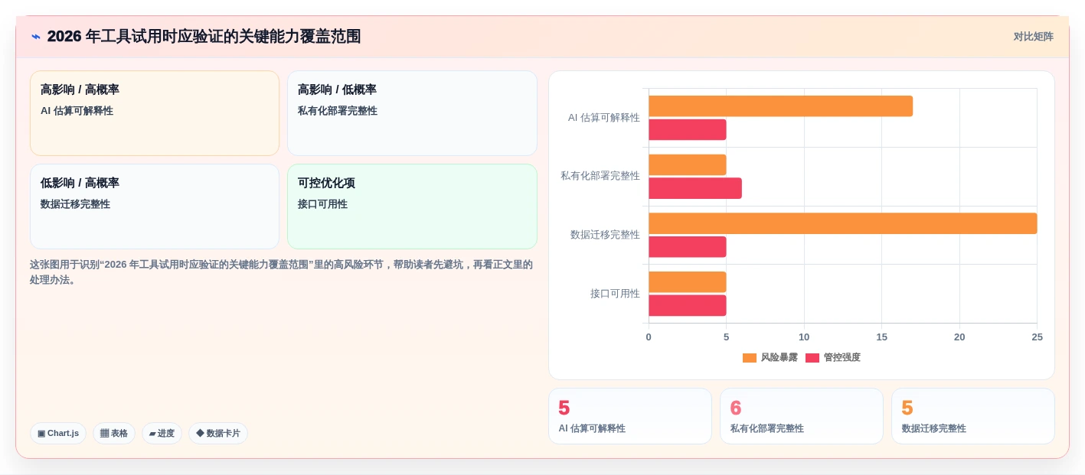
Task: Select the 高影响 / 低概率 quadrant card
Action: click(x=412, y=113)
